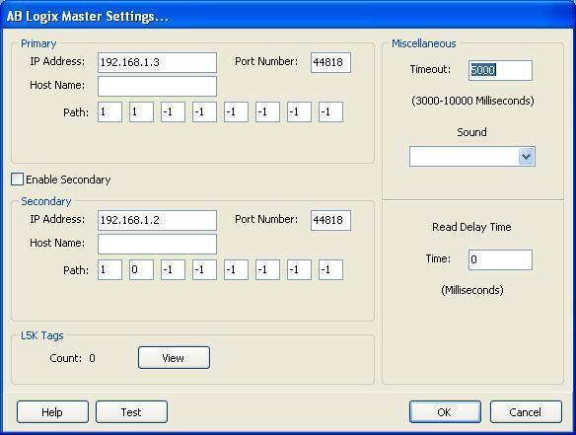Select the eighth Primary Path box

[331, 112]
